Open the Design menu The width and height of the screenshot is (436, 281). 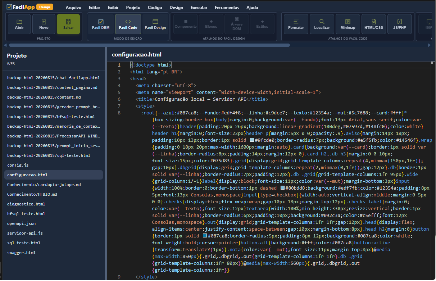pyautogui.click(x=176, y=8)
